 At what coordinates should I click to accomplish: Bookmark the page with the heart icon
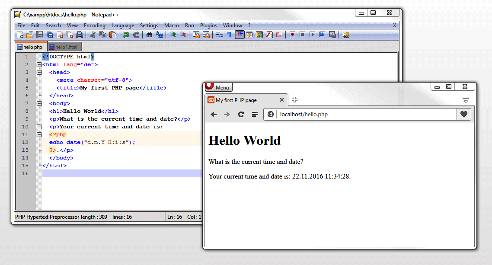point(463,114)
